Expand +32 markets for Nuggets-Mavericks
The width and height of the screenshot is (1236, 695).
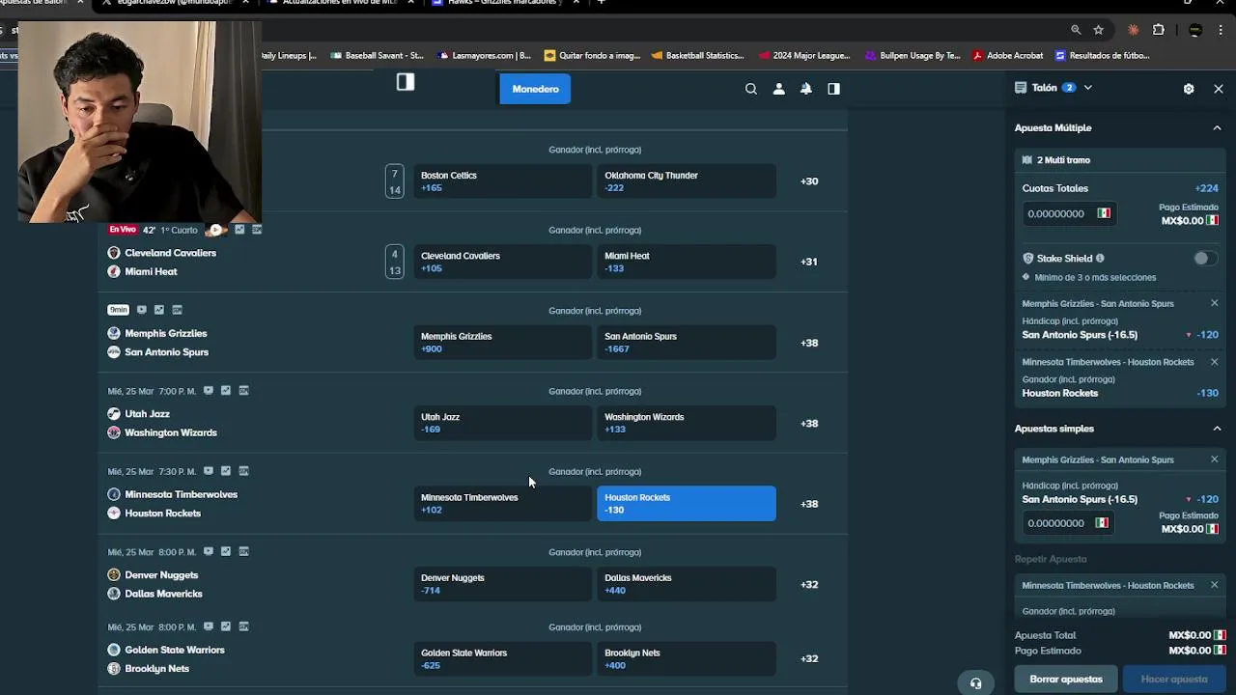pyautogui.click(x=809, y=584)
